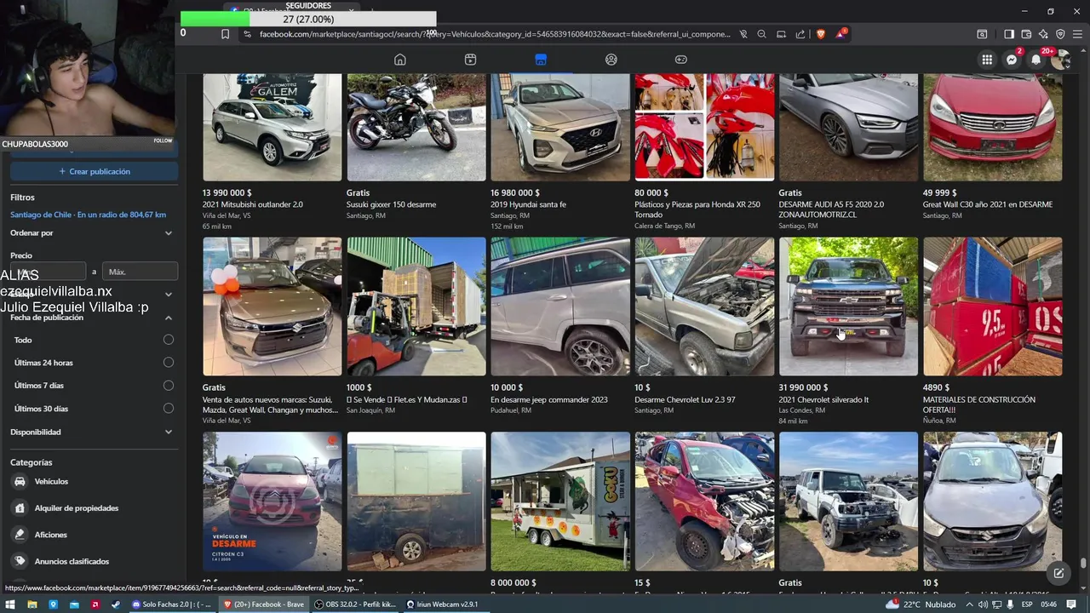Viewport: 1090px width, 613px height.
Task: Open the Suzuki gixxer 150 desarme motorcycle photo
Action: (x=416, y=127)
